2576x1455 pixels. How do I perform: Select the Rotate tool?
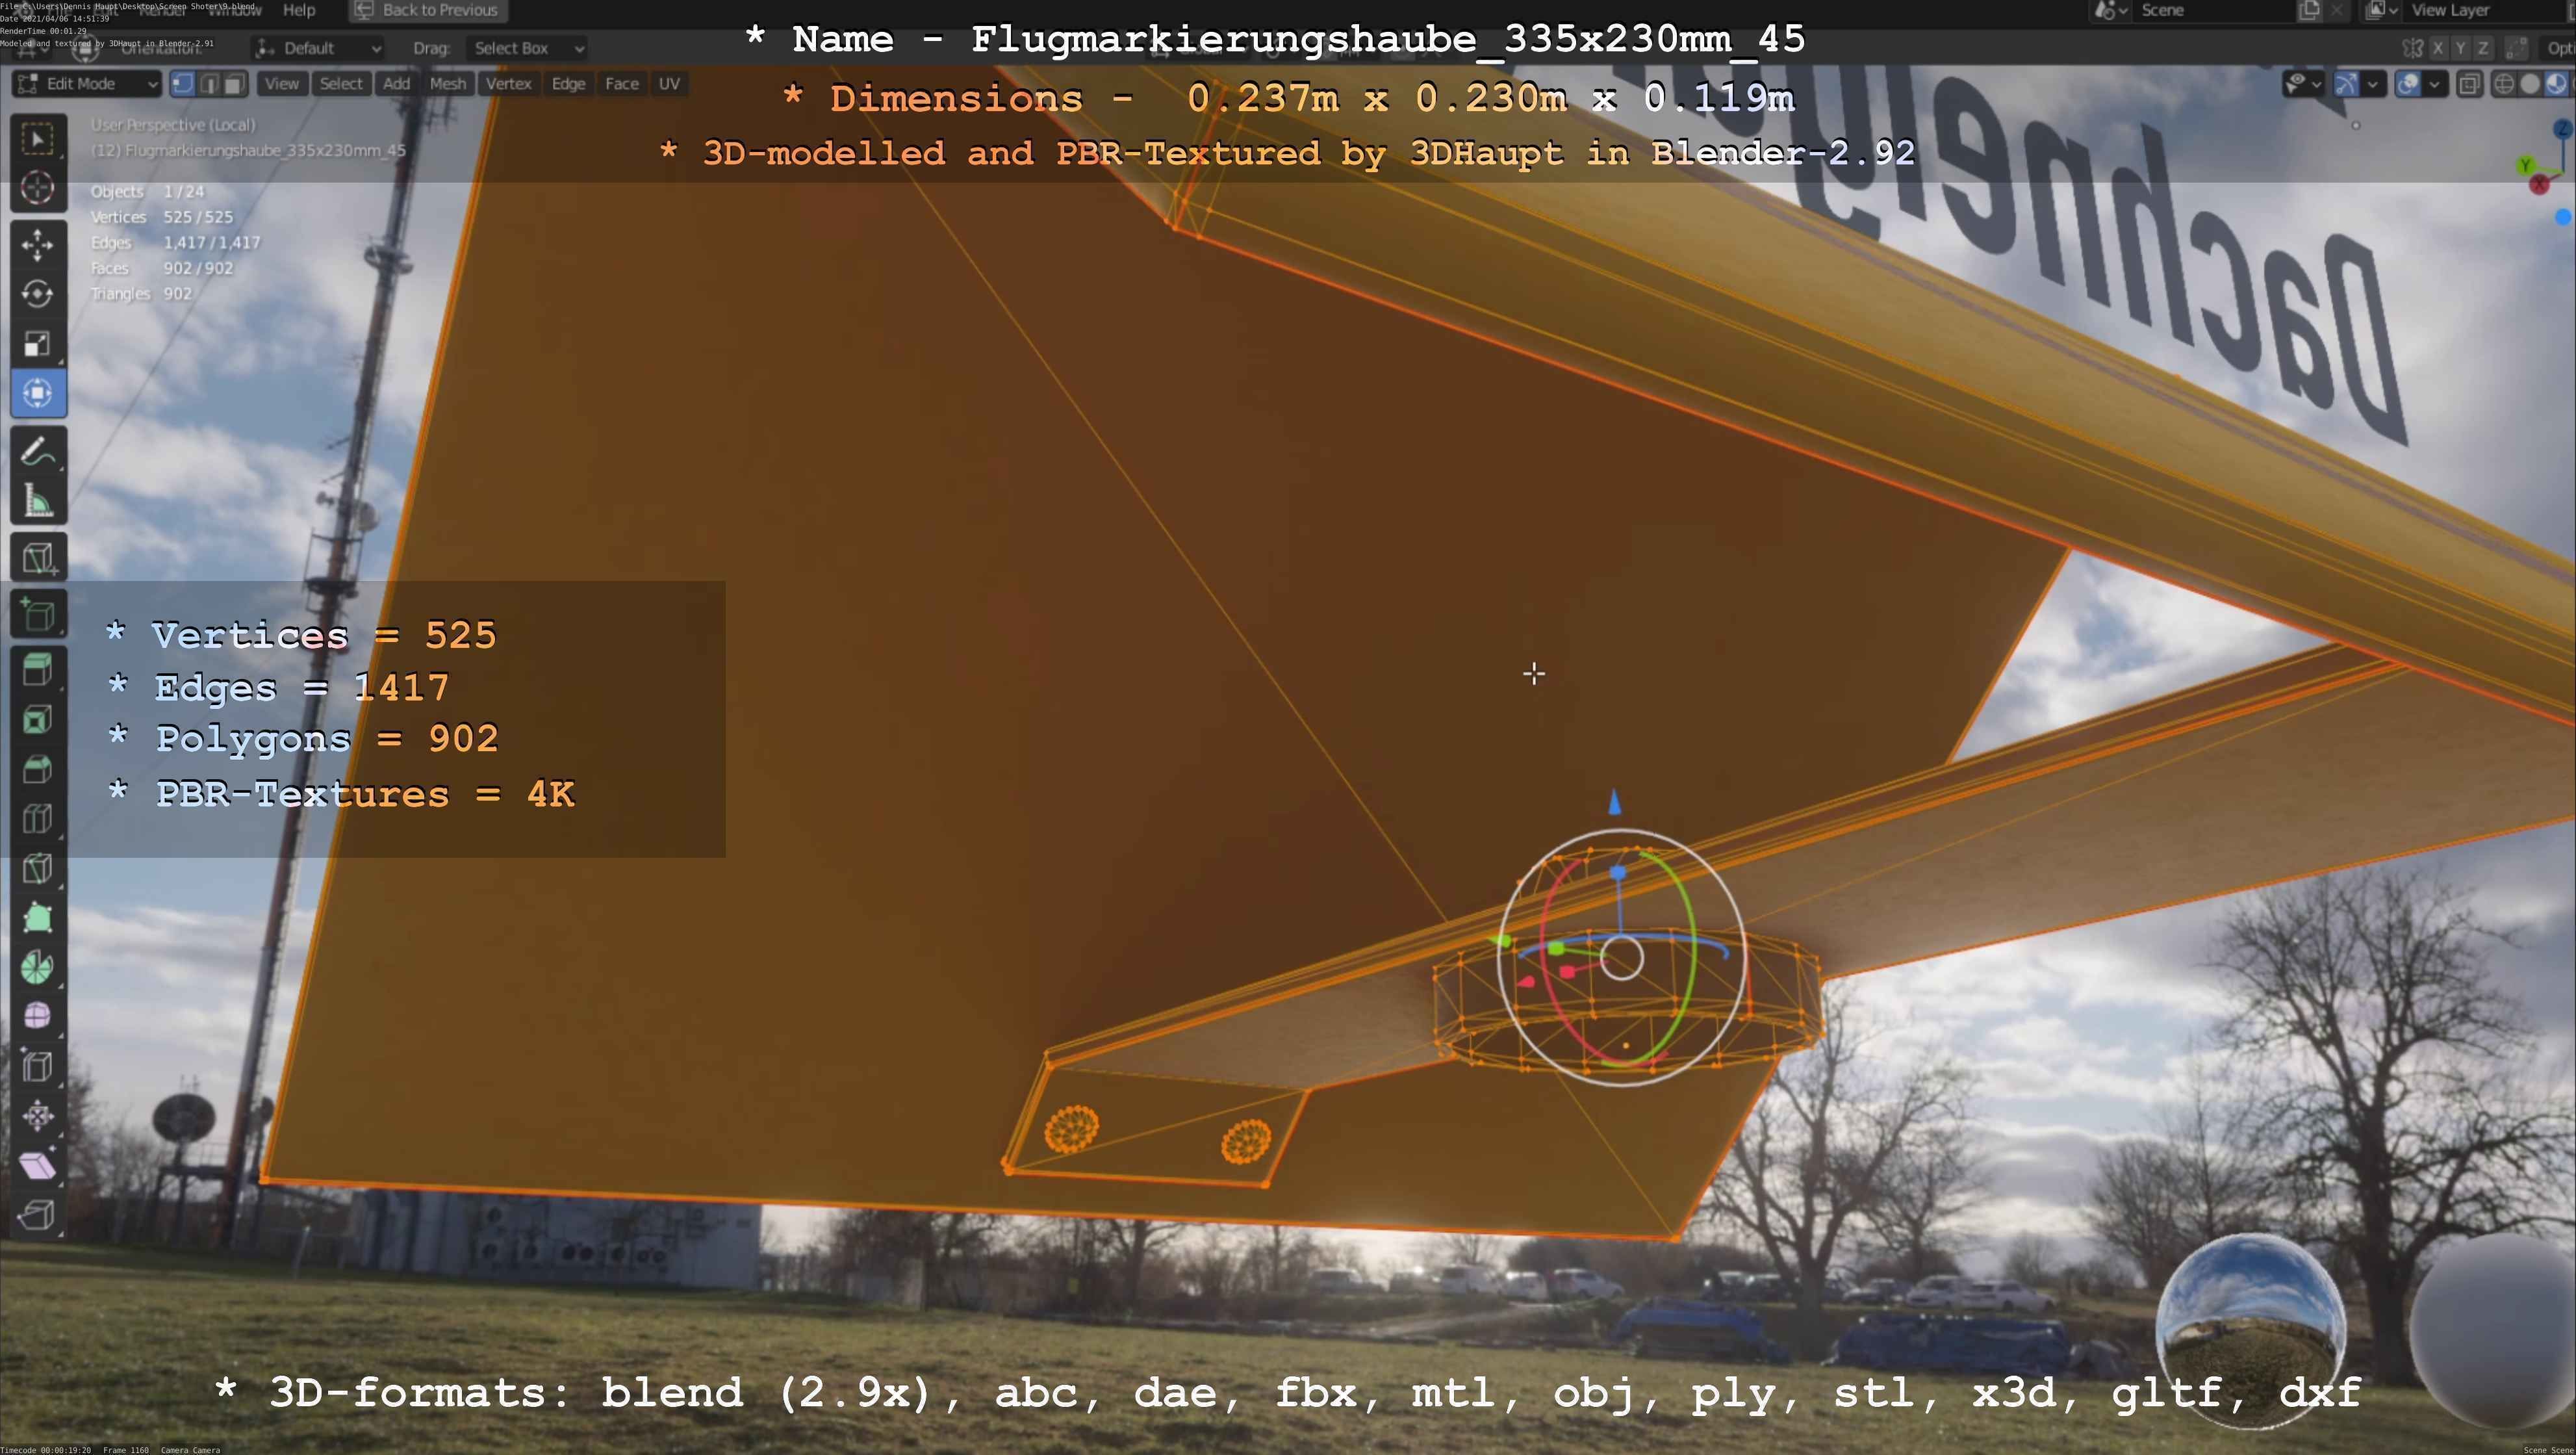tap(37, 294)
